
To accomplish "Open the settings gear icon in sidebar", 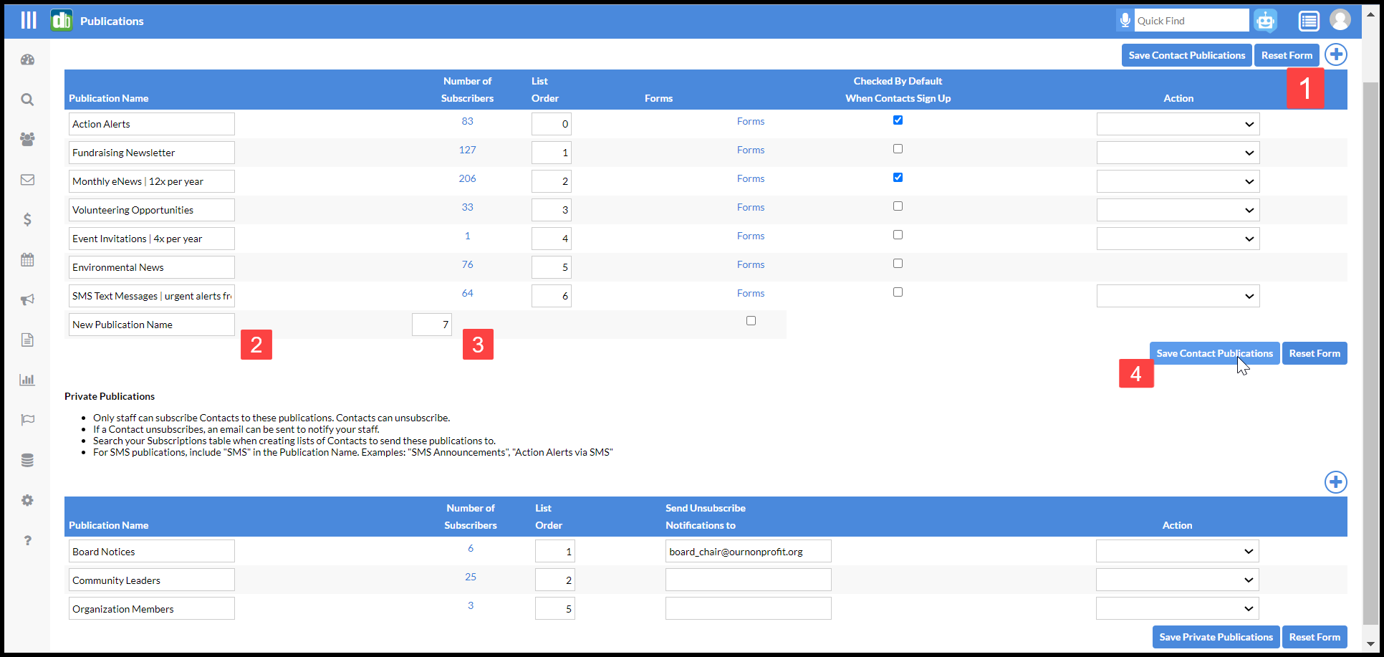I will (x=27, y=500).
